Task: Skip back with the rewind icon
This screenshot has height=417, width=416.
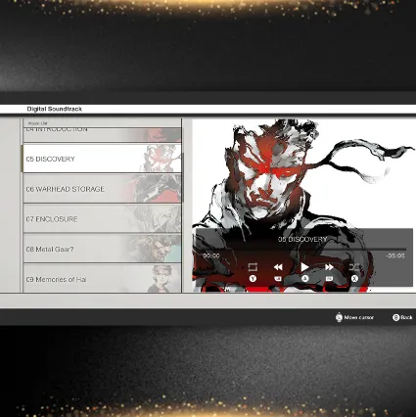Action: 278,267
